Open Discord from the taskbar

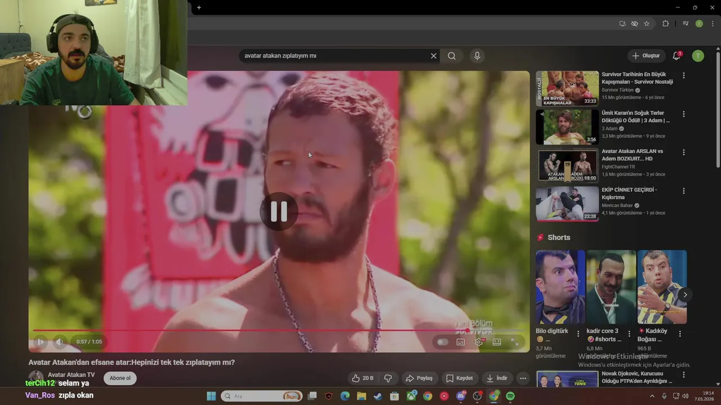pyautogui.click(x=461, y=396)
